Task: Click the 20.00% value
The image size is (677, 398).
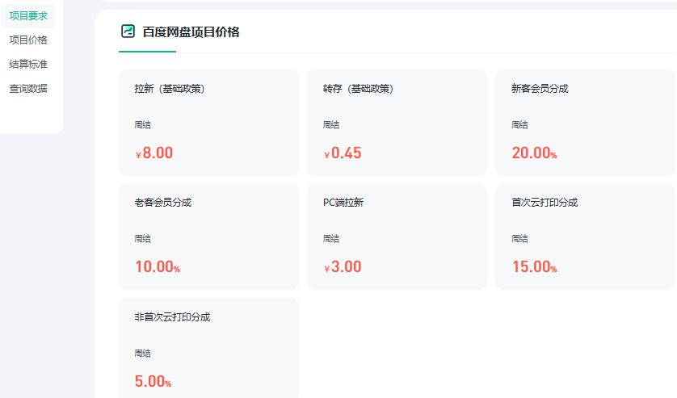Action: pyautogui.click(x=534, y=153)
